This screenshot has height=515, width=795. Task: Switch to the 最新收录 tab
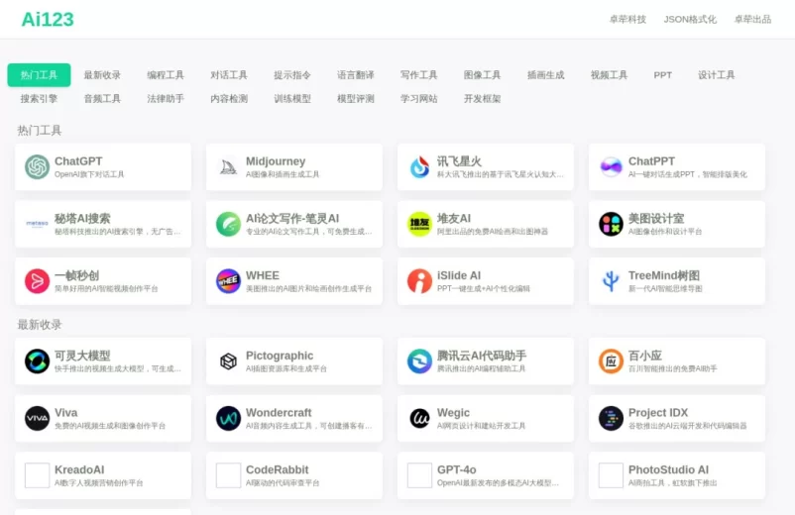click(102, 75)
